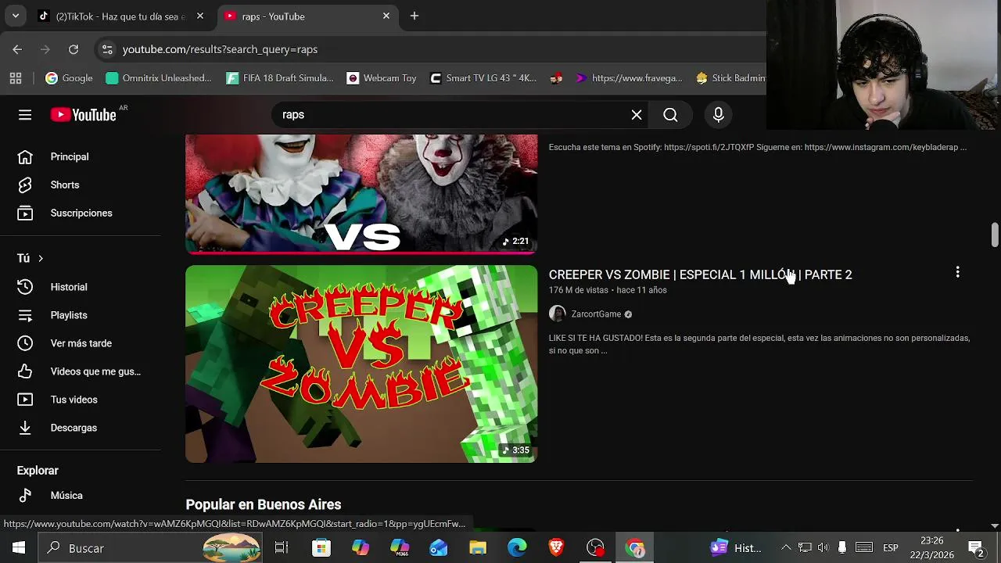The height and width of the screenshot is (563, 1001).
Task: Click the Popular en Buenos Aires heading
Action: [264, 504]
